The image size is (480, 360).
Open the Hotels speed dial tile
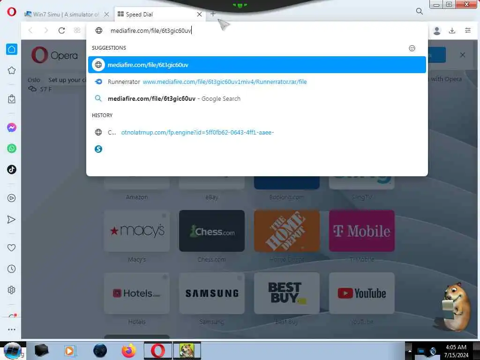point(137,293)
